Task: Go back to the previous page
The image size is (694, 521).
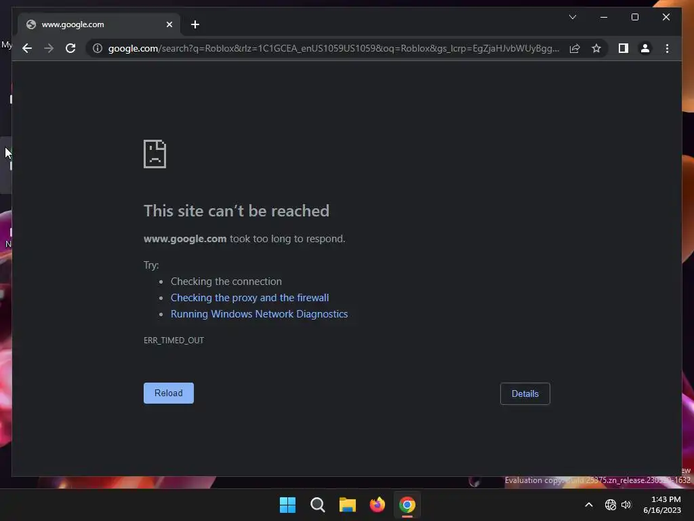Action: point(27,48)
